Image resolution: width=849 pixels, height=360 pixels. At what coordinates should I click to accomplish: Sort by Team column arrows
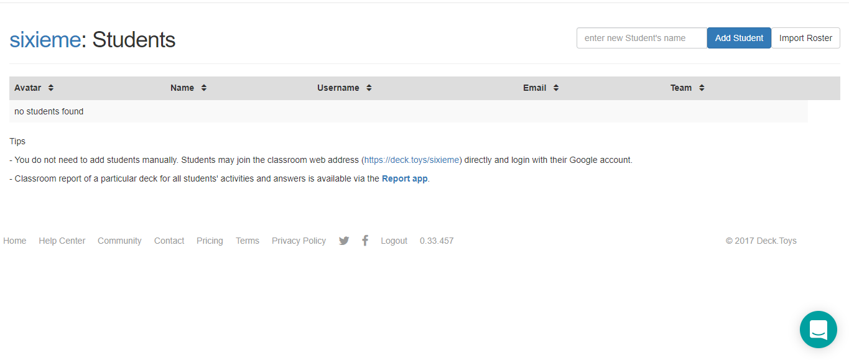click(702, 88)
